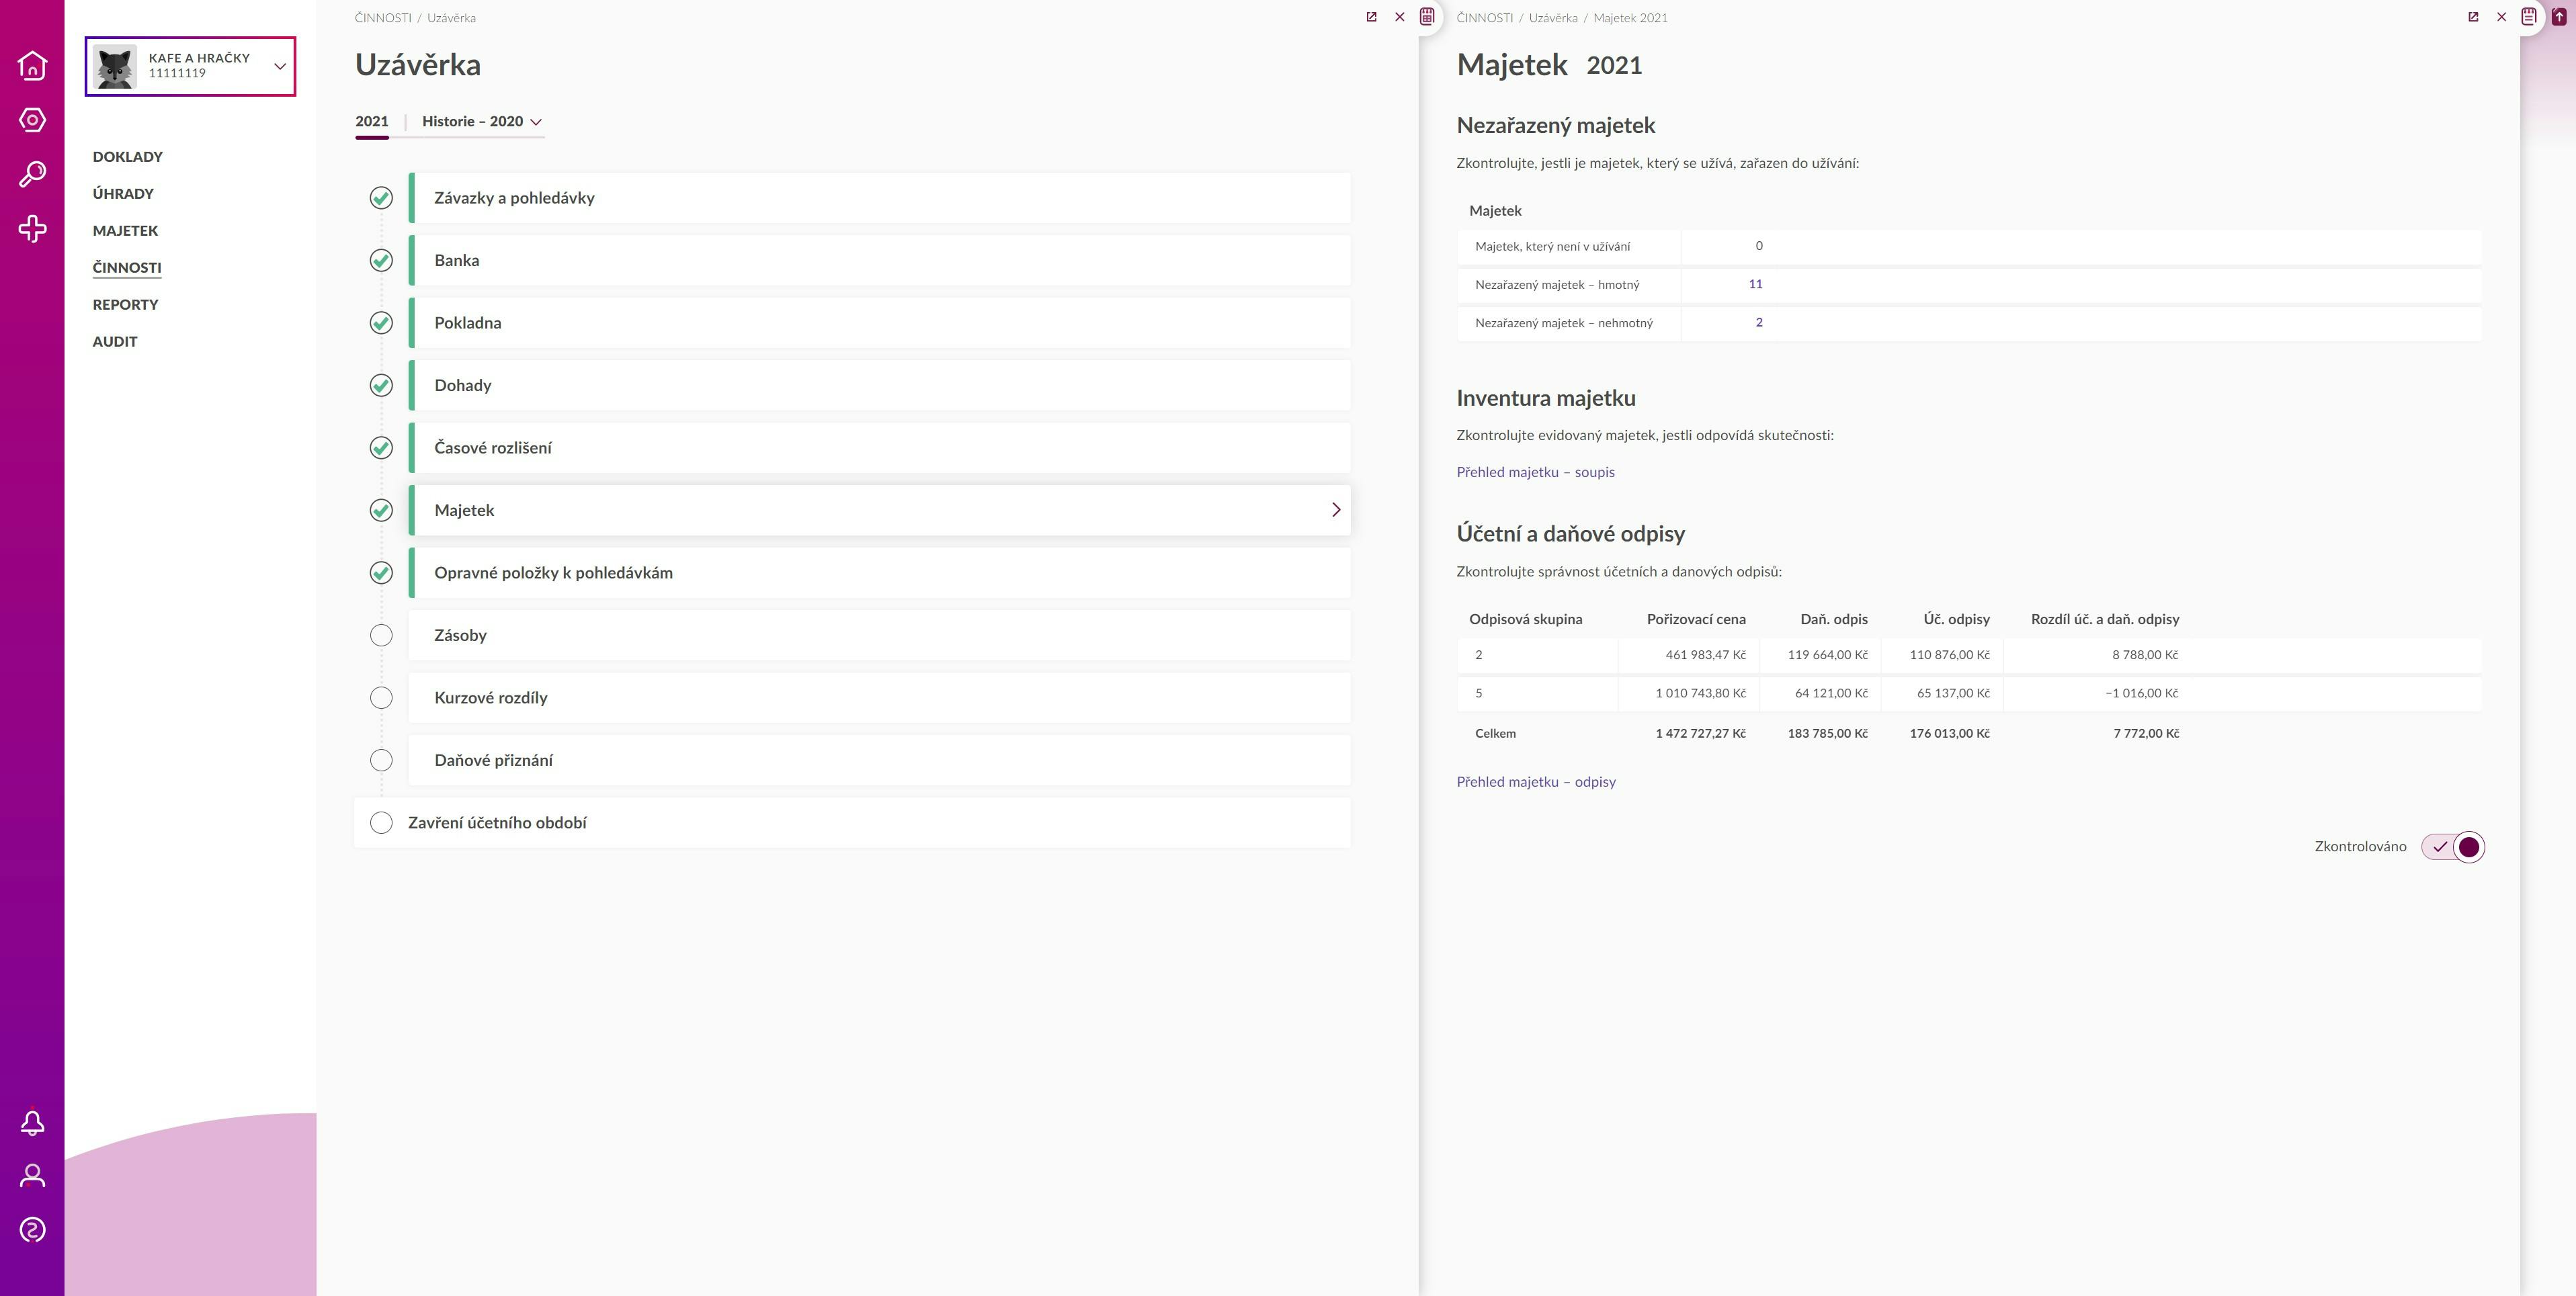Click the calendar icon between panels

click(x=1427, y=17)
